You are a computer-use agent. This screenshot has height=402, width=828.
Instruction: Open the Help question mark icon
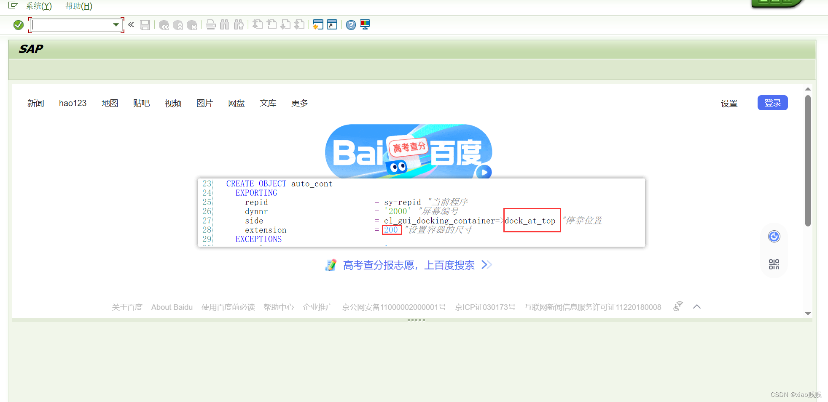coord(351,25)
